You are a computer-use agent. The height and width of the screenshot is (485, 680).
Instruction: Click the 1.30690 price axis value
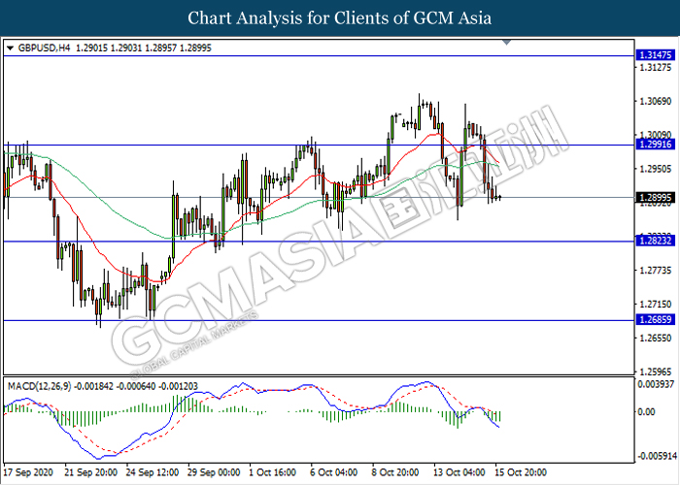pos(656,101)
